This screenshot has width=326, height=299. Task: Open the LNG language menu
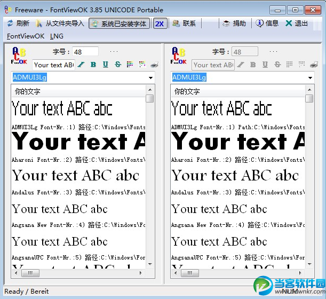click(x=57, y=36)
